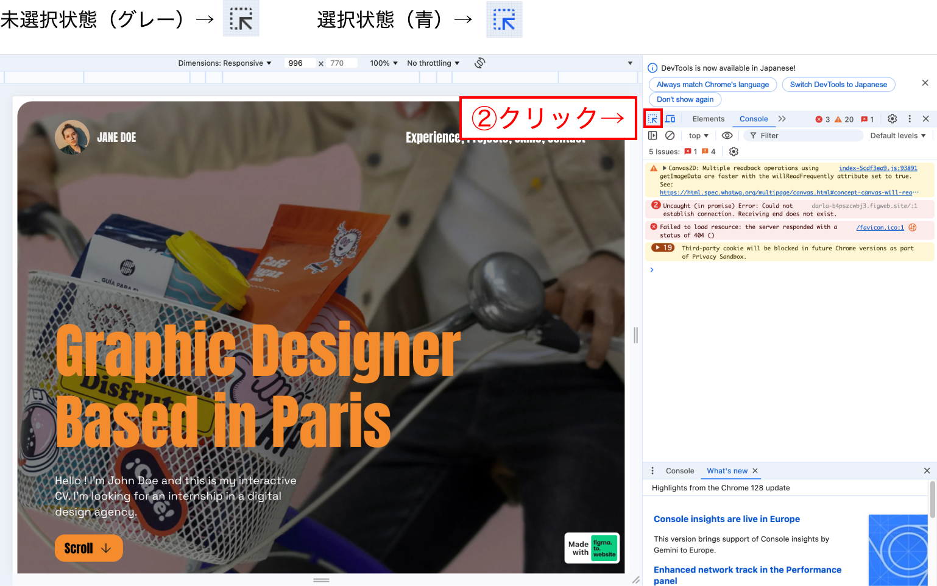
Task: Open the No throttling dropdown
Action: (433, 63)
